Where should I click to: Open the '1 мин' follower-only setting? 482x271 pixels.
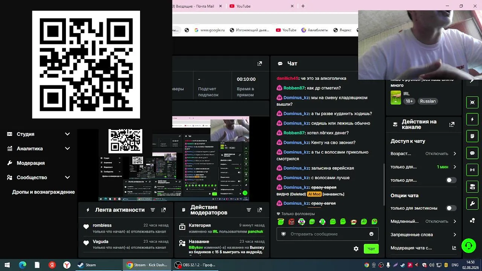point(424,167)
